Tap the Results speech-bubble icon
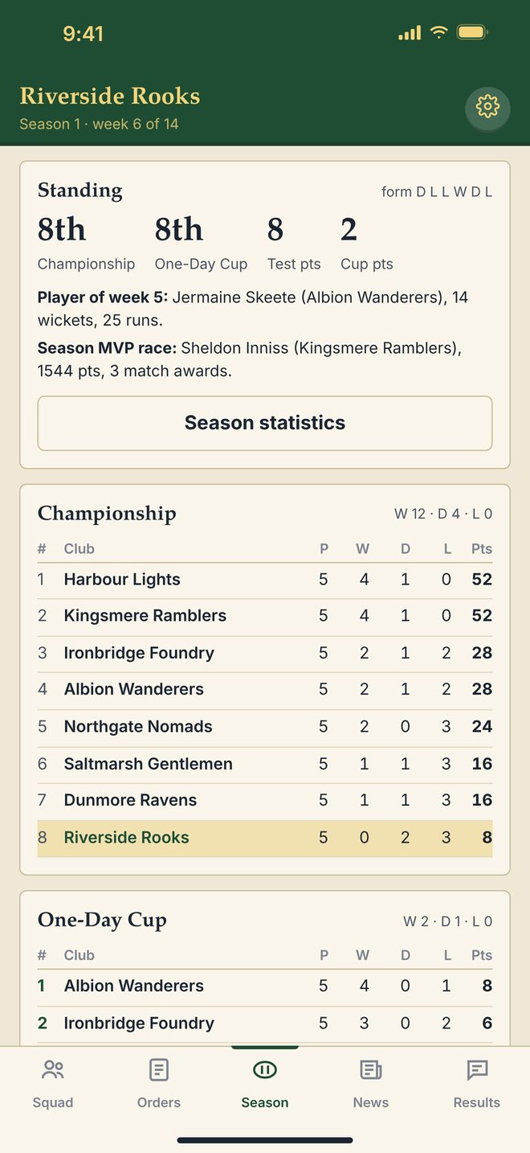This screenshot has width=530, height=1153. [477, 1069]
